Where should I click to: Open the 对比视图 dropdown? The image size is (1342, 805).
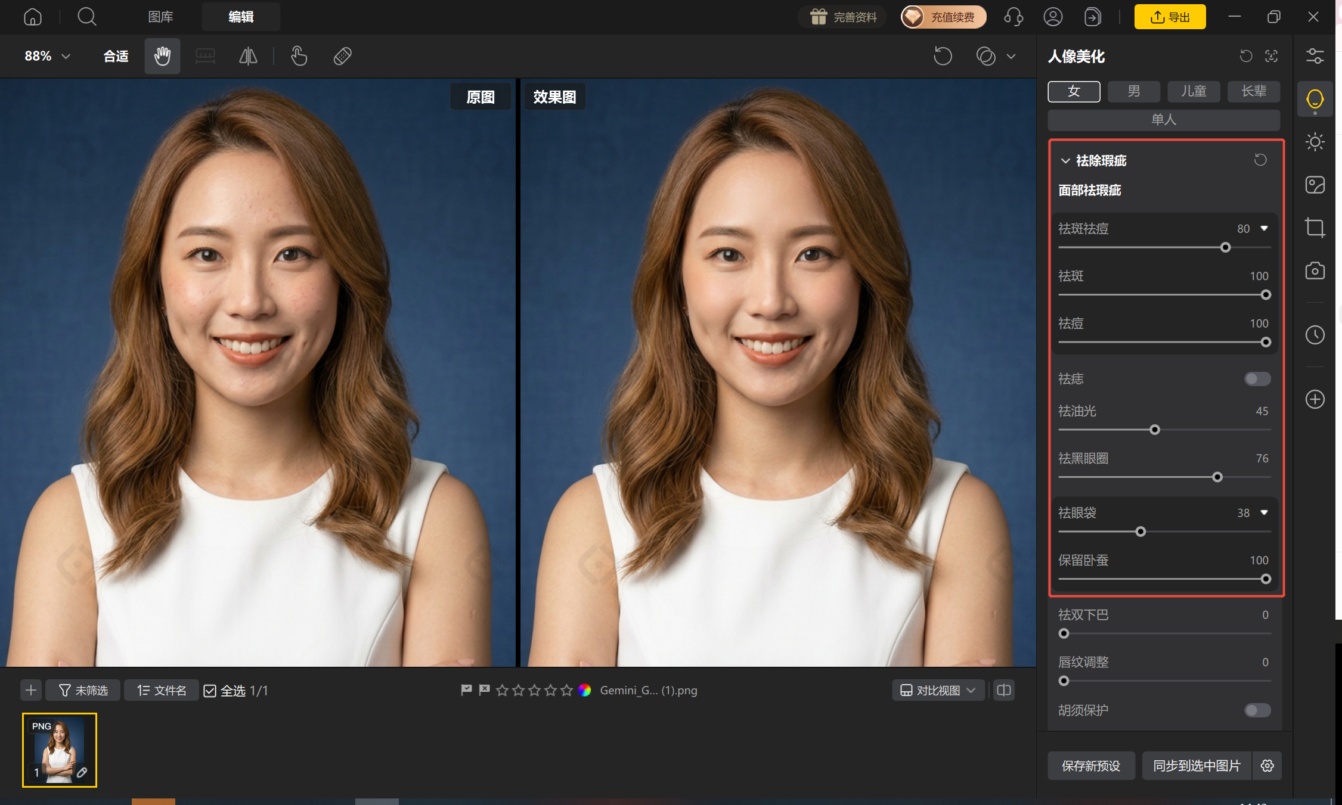[x=938, y=690]
